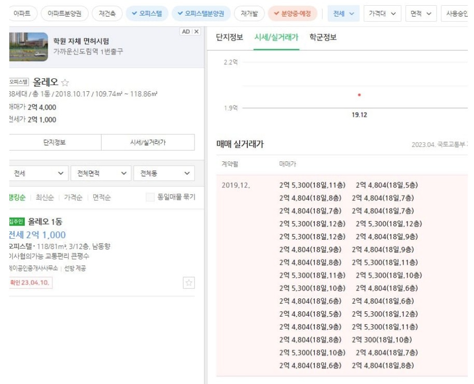Switch to the 단지정보 tab

point(230,37)
